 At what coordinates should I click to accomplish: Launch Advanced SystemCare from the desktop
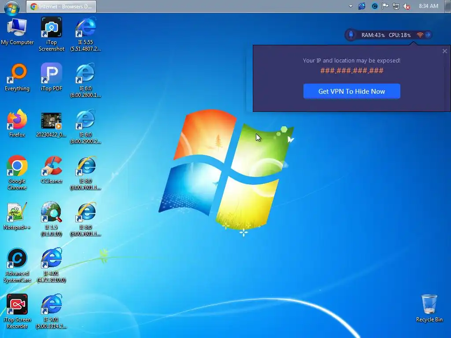click(x=17, y=265)
